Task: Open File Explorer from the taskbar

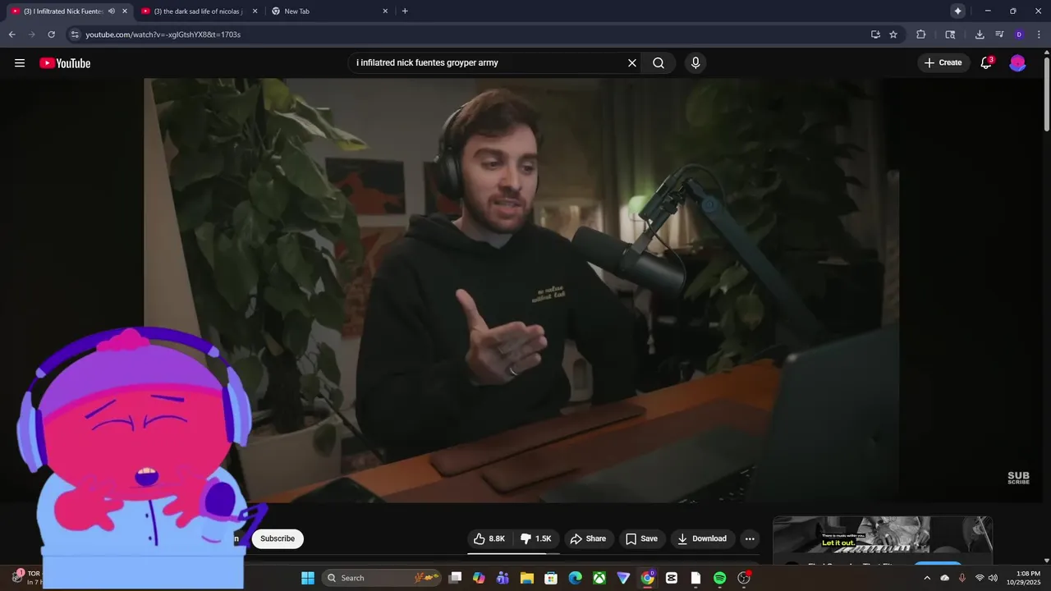Action: click(527, 578)
